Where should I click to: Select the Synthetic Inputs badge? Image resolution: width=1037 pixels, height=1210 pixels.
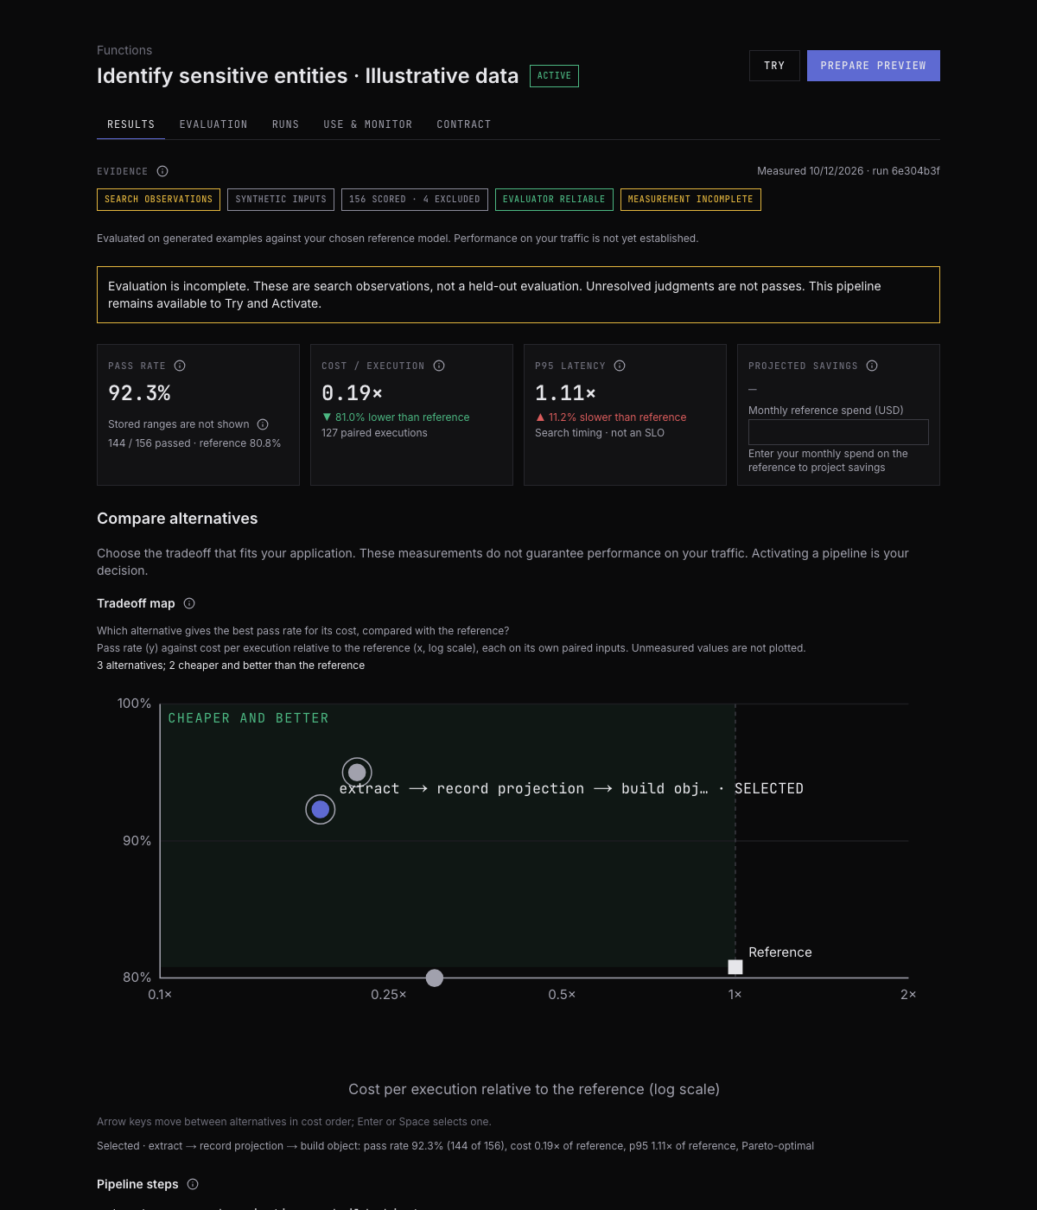[281, 200]
